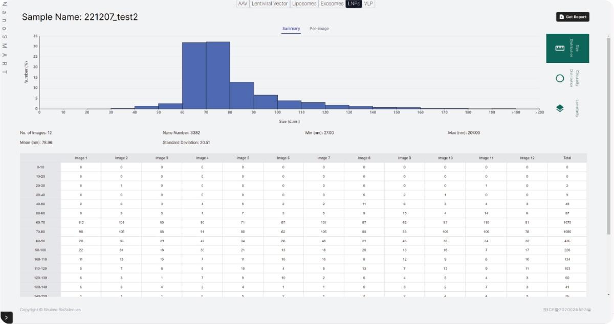
Task: Click the Total cell showing 103
Action: [567, 268]
